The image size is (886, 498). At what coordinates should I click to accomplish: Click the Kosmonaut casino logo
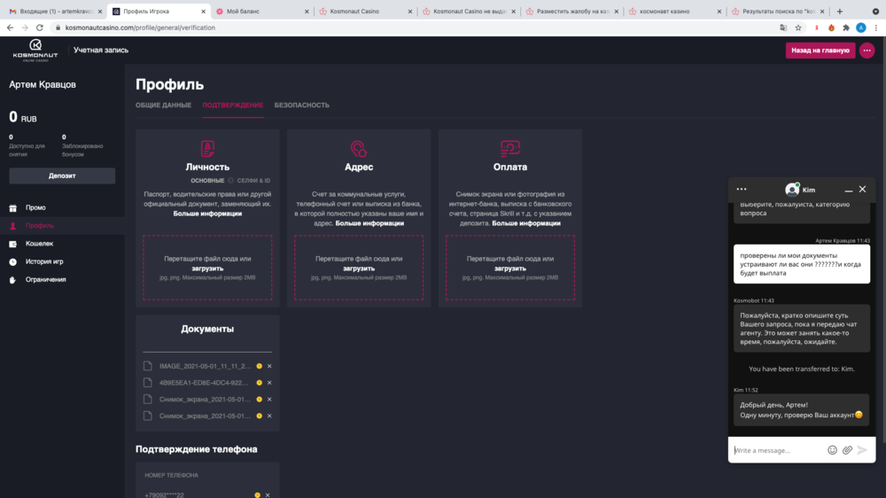click(x=35, y=51)
